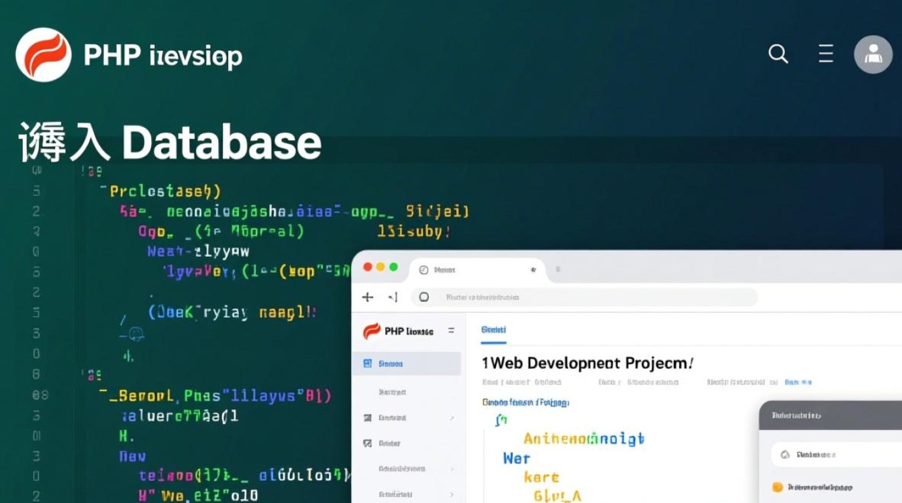Expand the bottom sidebar item chevron
This screenshot has width=902, height=503.
(x=452, y=494)
